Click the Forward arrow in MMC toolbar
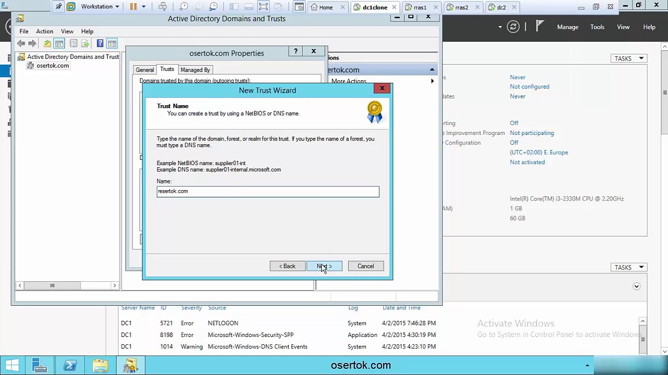 click(32, 44)
